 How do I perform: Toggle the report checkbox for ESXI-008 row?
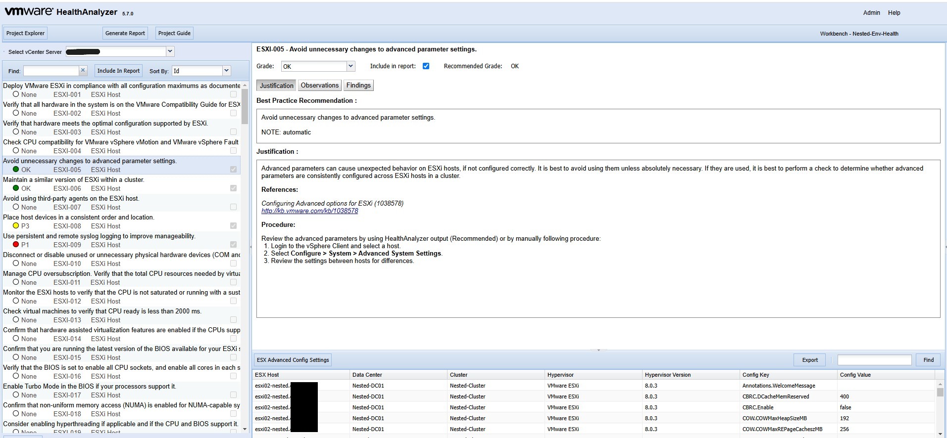[233, 226]
